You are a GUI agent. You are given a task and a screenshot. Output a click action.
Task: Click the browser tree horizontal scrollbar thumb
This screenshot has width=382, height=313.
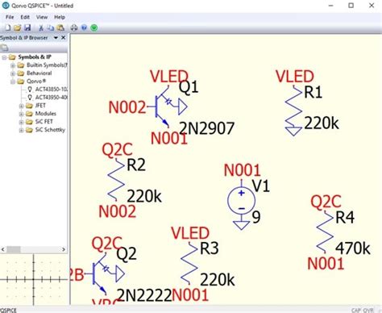coord(14,249)
